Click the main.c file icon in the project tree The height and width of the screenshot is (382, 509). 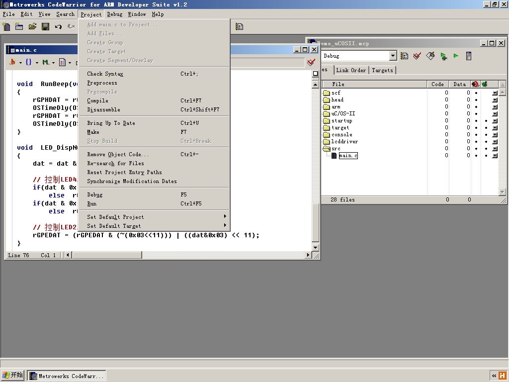coord(334,156)
